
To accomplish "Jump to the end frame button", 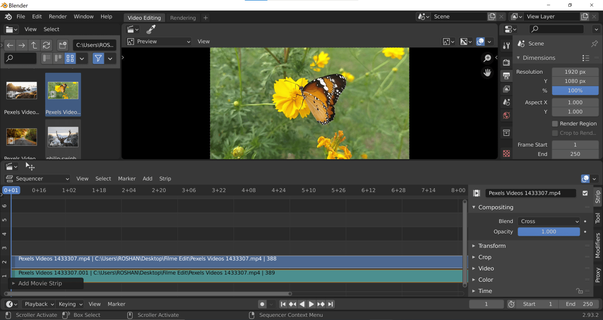I will coord(331,304).
